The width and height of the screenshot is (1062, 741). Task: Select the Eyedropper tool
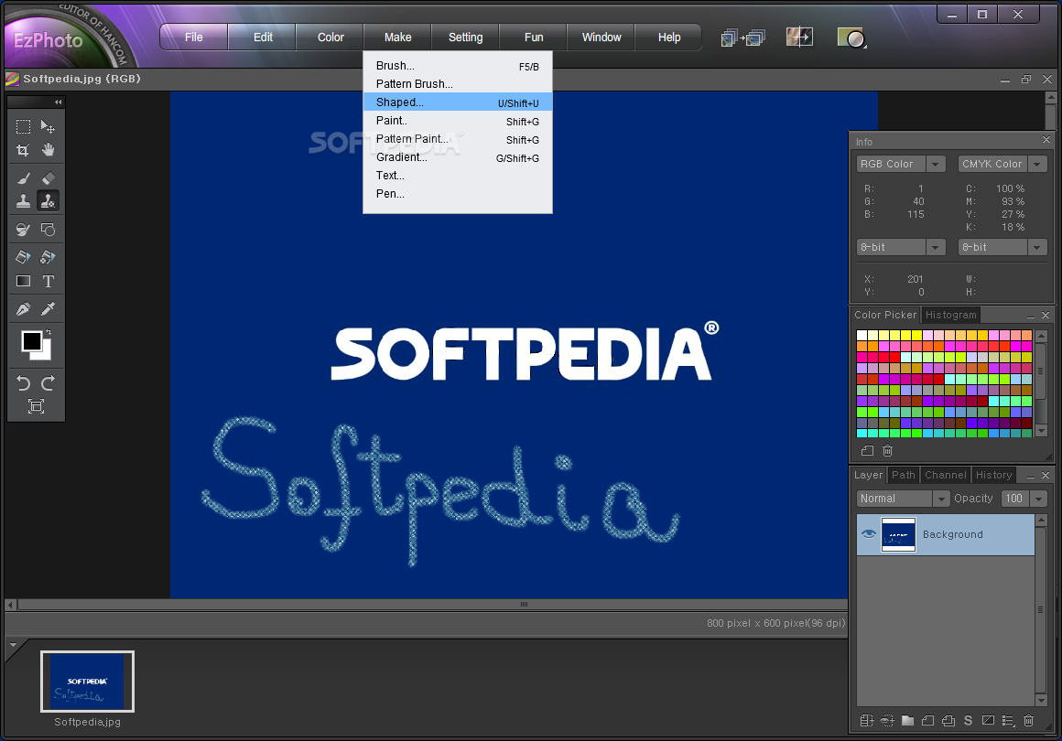49,309
